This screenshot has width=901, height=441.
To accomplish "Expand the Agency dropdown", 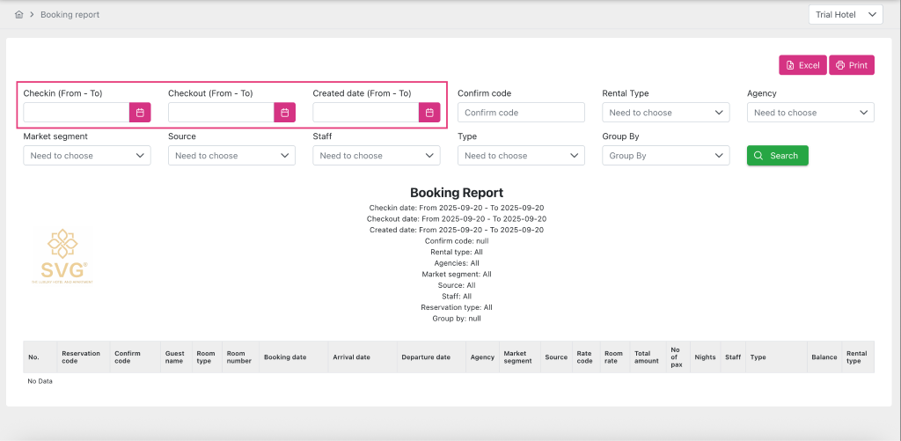I will pos(809,113).
